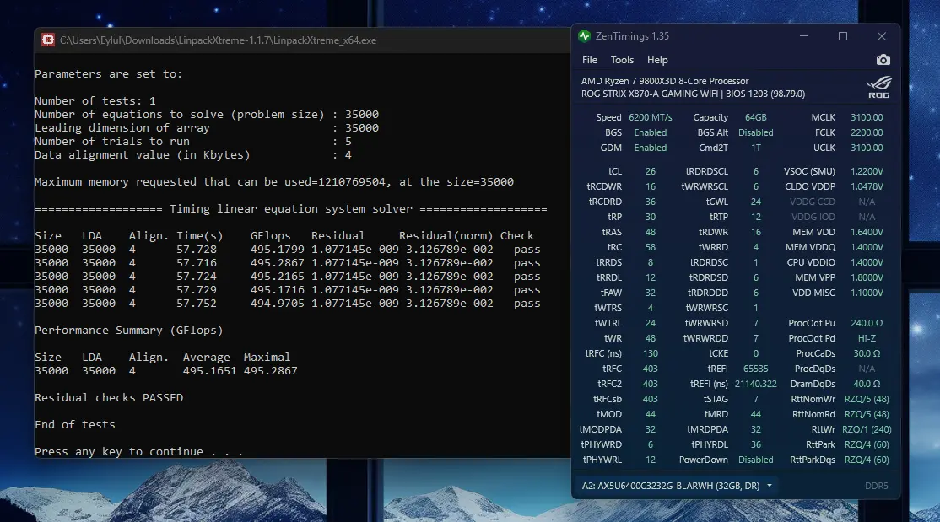The width and height of the screenshot is (940, 522).
Task: Click the 6200 MT/s speed value
Action: tap(651, 117)
